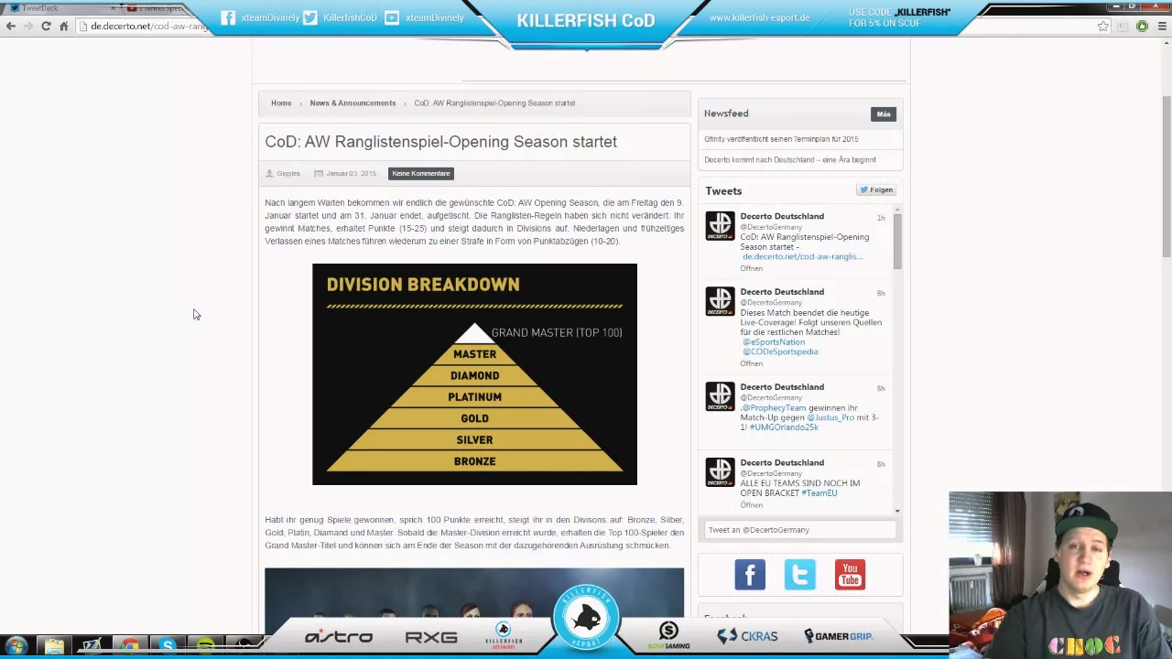Click Decerto avatar on ALLE EU TEAMS tweet
The width and height of the screenshot is (1172, 659).
pyautogui.click(x=720, y=473)
